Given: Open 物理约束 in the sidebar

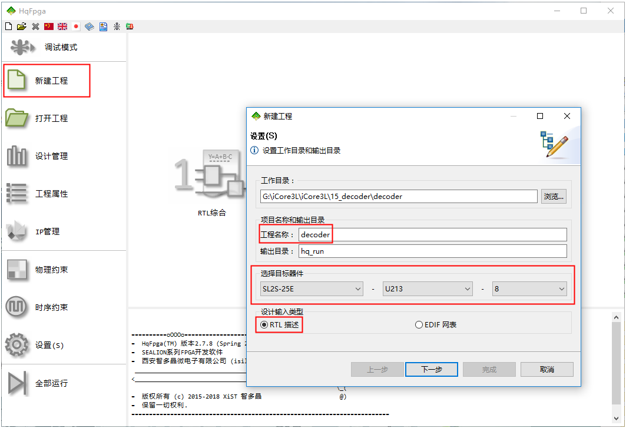Looking at the screenshot, I should point(51,270).
